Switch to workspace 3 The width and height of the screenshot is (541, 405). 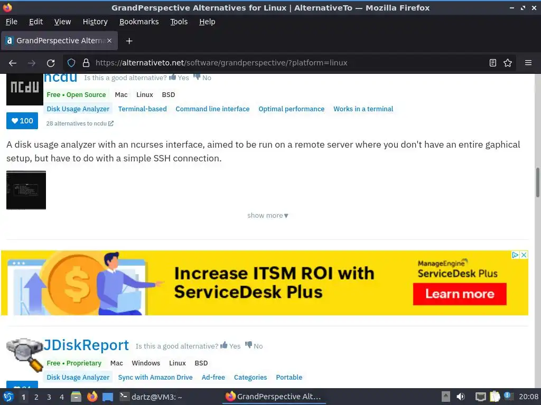[x=49, y=397]
